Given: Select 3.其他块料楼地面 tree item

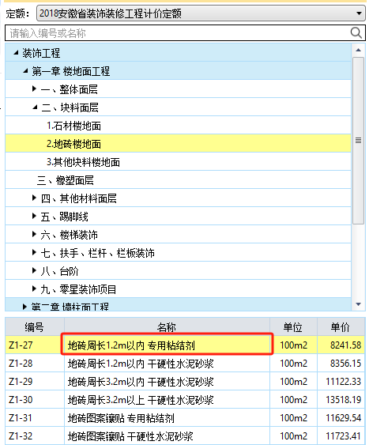Looking at the screenshot, I should coord(83,162).
